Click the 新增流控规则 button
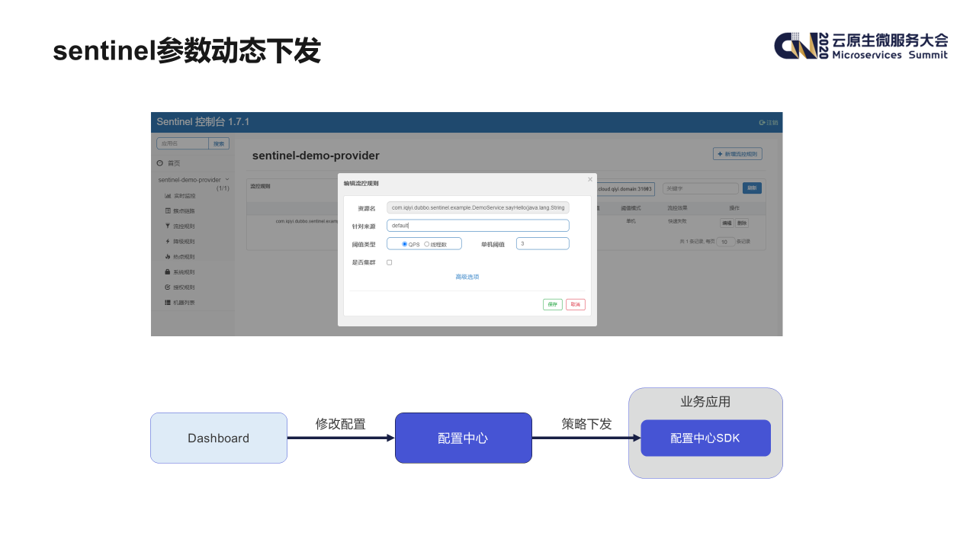 coord(737,154)
